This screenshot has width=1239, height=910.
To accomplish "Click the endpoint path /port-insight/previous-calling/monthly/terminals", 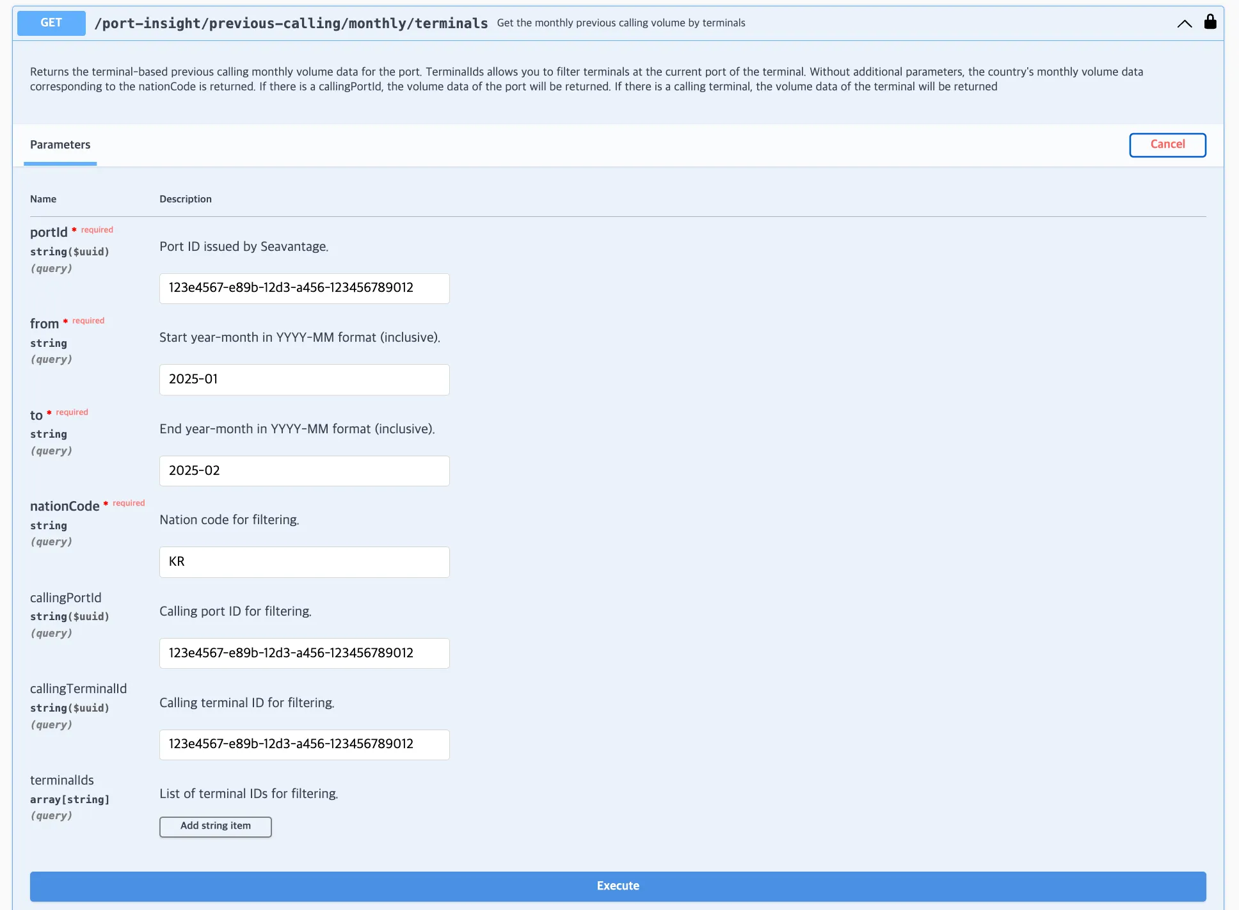I will (x=291, y=24).
